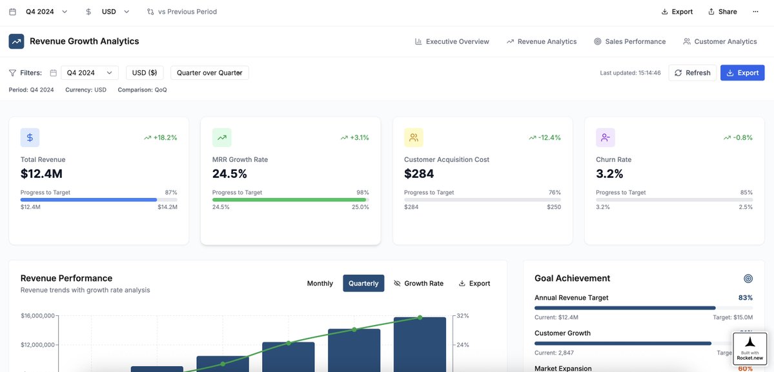Click the Share button
774x372 pixels.
click(x=722, y=12)
